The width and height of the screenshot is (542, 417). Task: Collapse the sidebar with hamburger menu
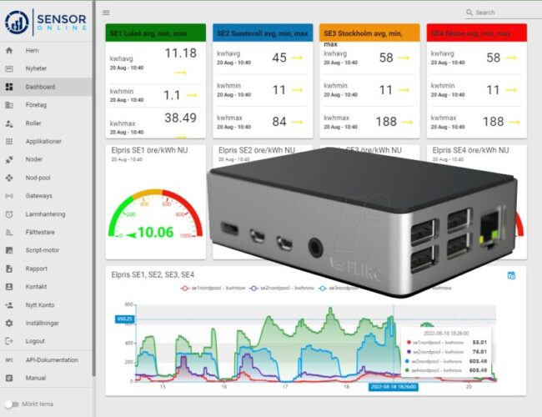point(106,13)
